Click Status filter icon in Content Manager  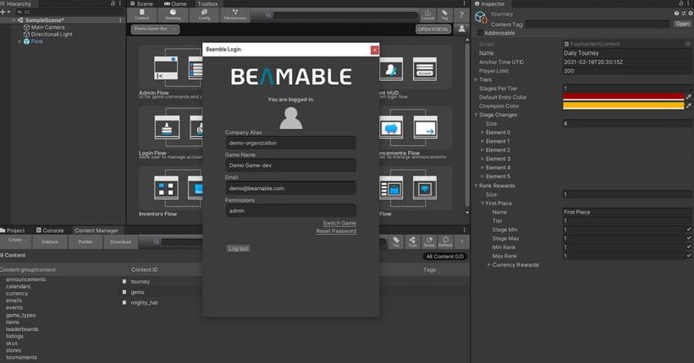(x=429, y=241)
